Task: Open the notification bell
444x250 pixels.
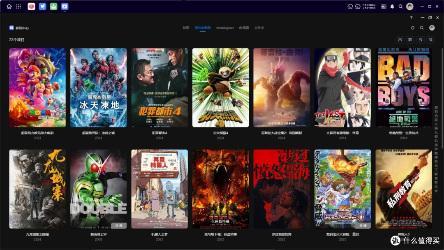Action: [x=392, y=6]
